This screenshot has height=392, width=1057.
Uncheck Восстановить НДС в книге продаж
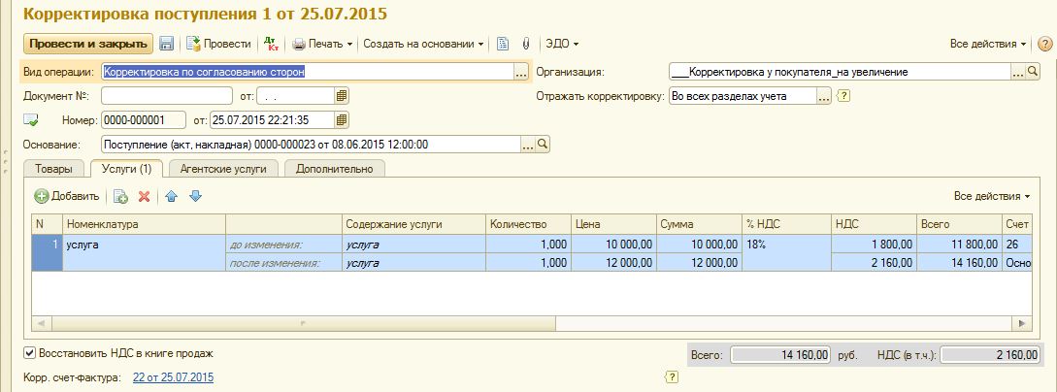[x=29, y=354]
